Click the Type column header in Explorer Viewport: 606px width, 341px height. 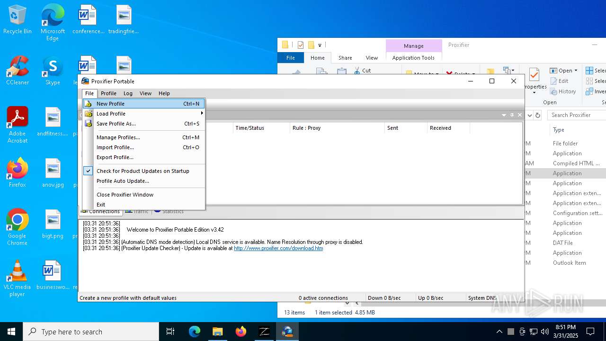pyautogui.click(x=558, y=130)
